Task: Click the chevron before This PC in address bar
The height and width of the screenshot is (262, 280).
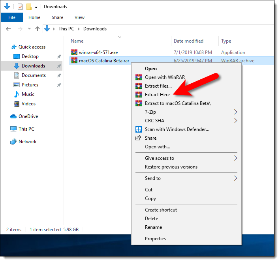Action: pyautogui.click(x=54, y=29)
